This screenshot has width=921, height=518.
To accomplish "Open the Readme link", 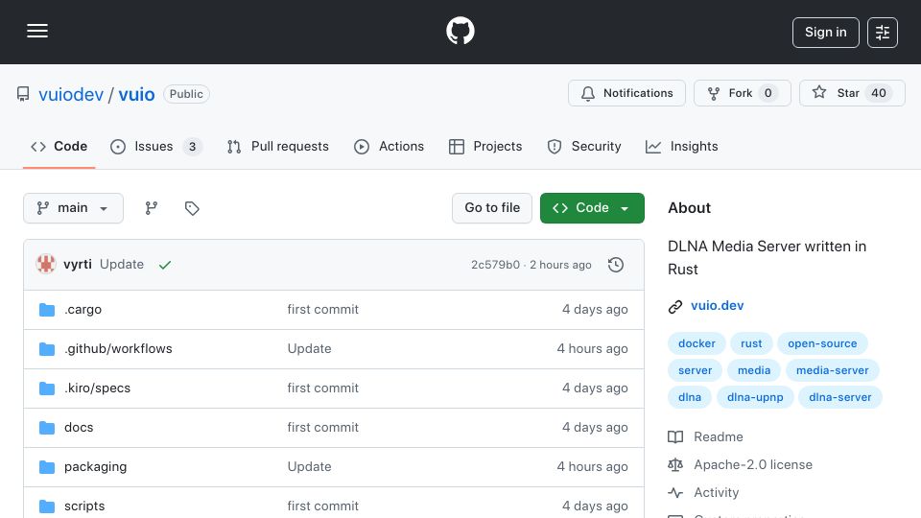I will [x=705, y=437].
